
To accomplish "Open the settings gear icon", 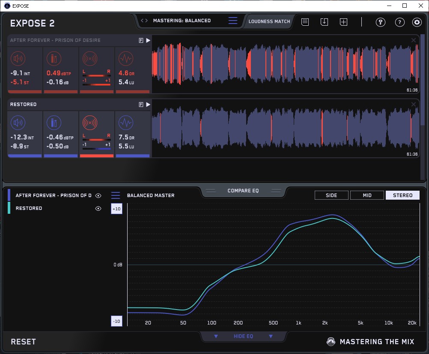I will (x=417, y=22).
